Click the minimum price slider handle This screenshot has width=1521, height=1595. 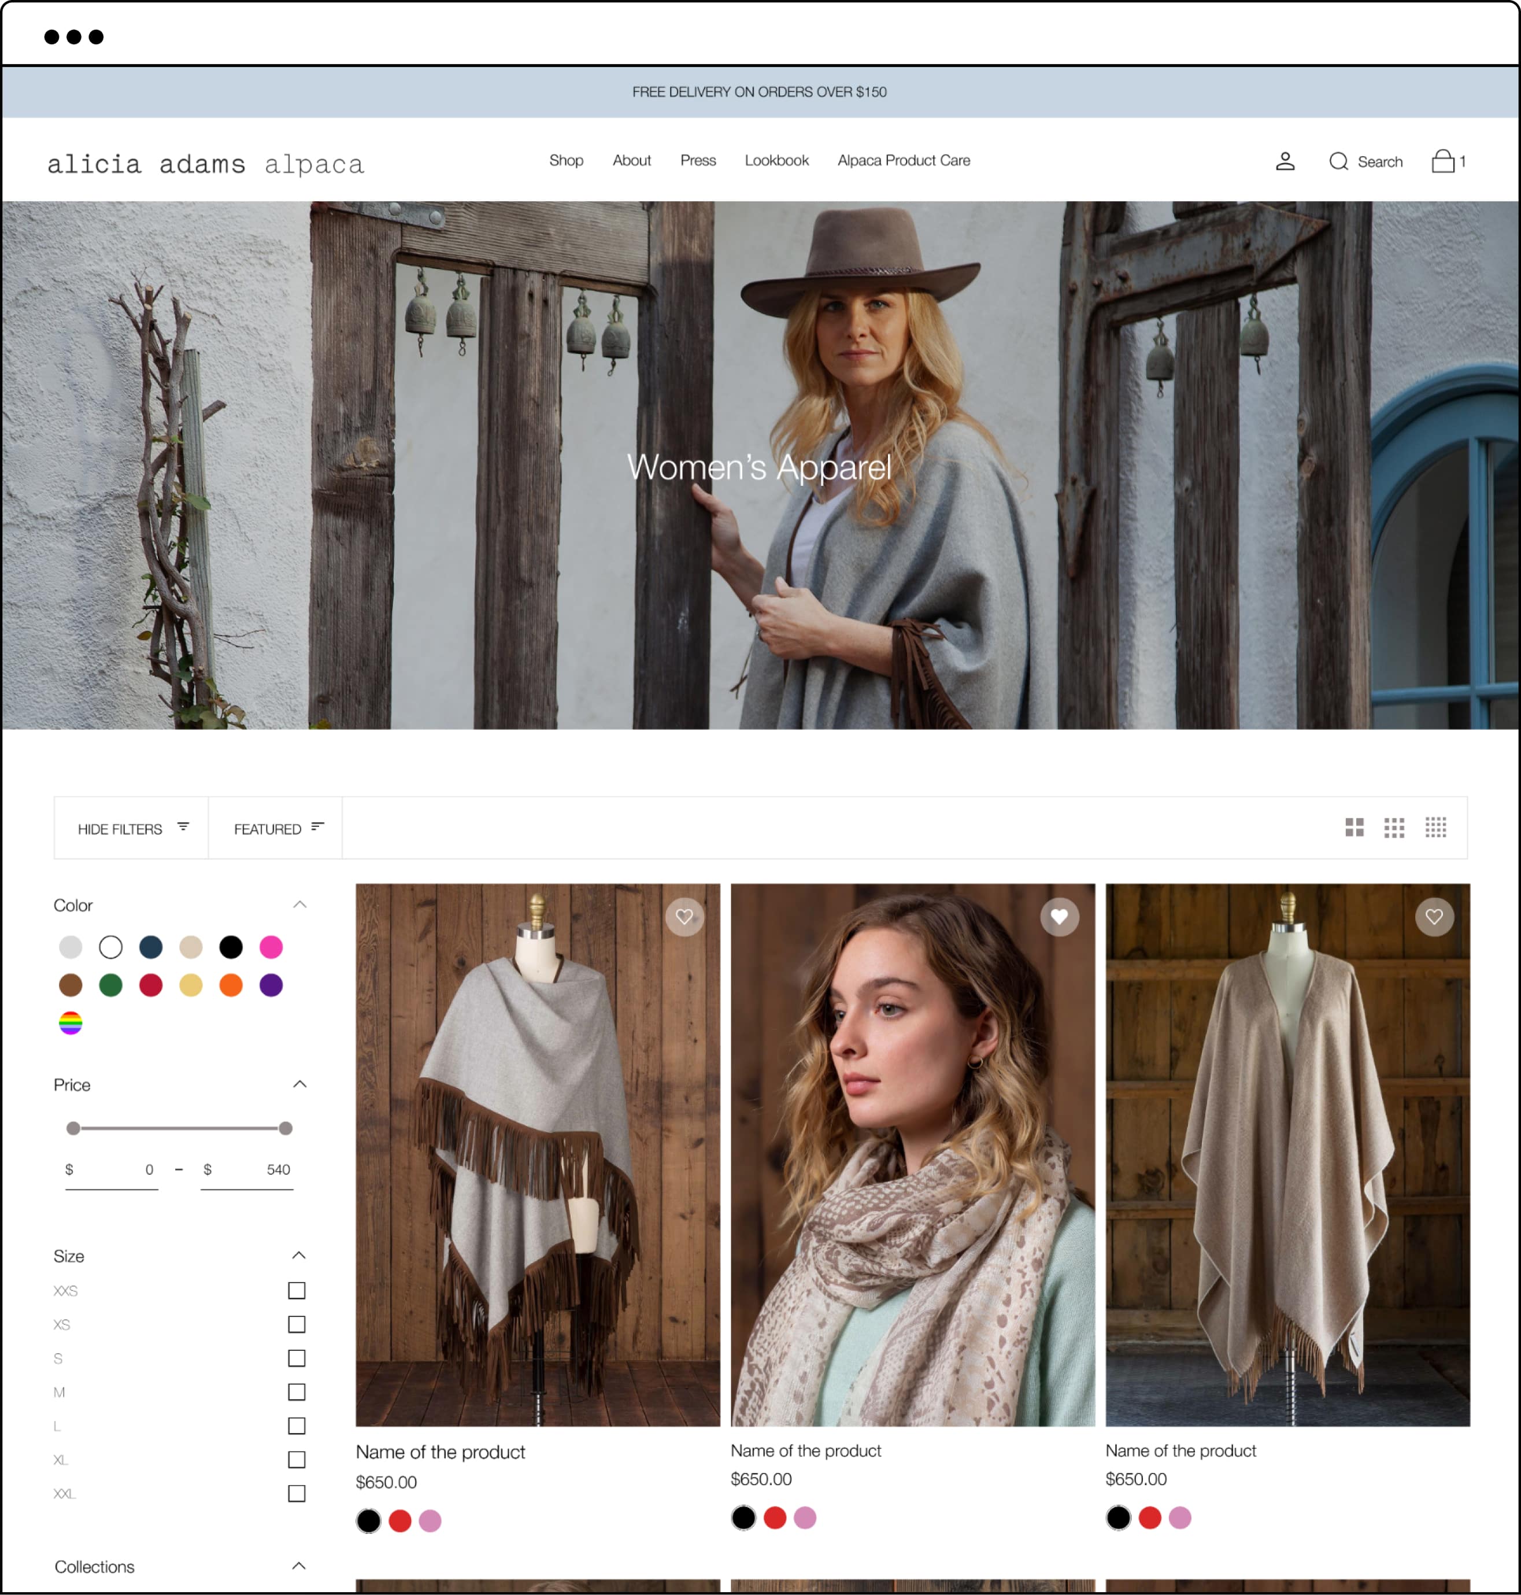click(x=73, y=1129)
